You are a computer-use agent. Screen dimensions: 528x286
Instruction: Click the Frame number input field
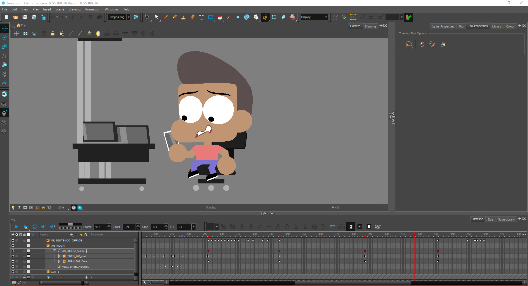(x=100, y=227)
